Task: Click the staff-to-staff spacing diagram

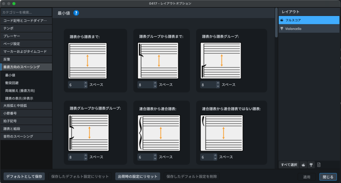Action: pyautogui.click(x=88, y=61)
